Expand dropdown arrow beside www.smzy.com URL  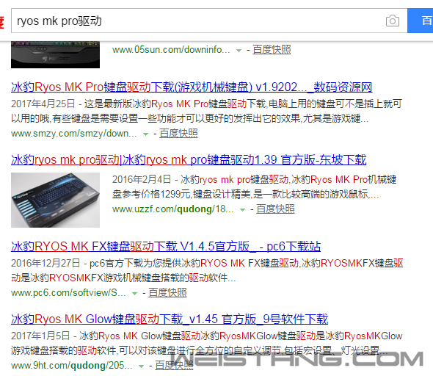coord(145,134)
